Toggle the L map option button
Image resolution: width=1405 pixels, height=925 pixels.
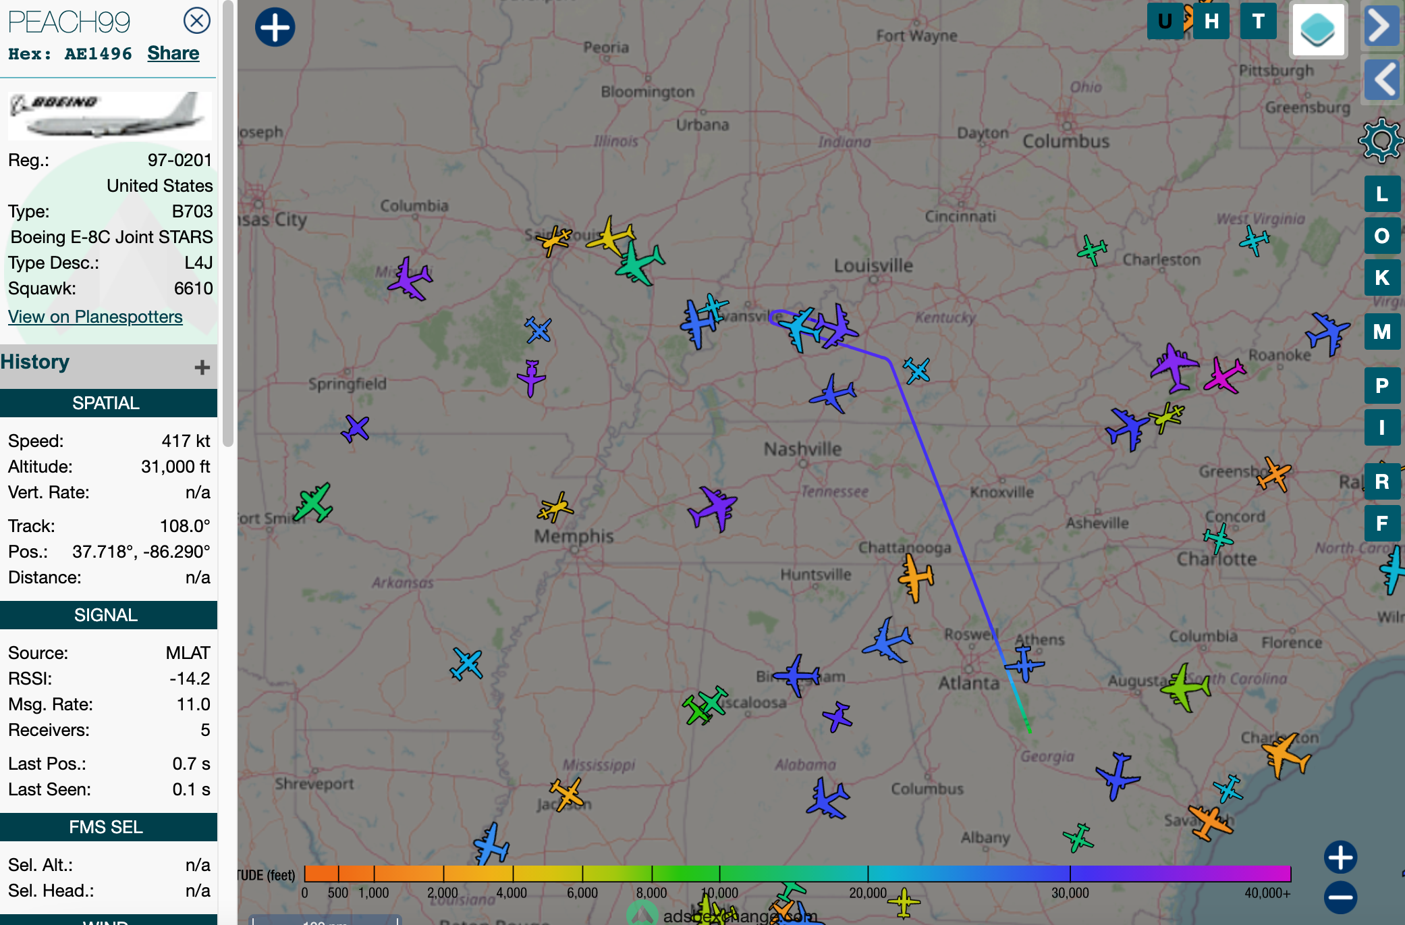coord(1382,194)
